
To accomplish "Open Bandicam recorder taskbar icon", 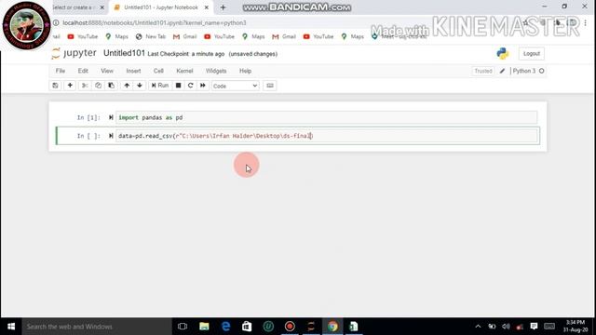I will (x=290, y=327).
